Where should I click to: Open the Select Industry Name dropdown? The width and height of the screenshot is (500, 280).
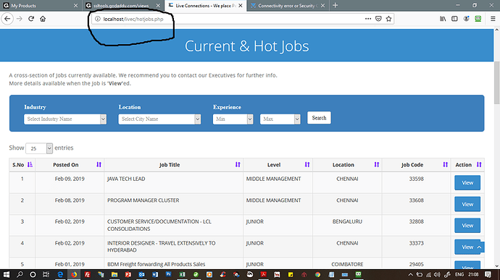click(x=65, y=119)
